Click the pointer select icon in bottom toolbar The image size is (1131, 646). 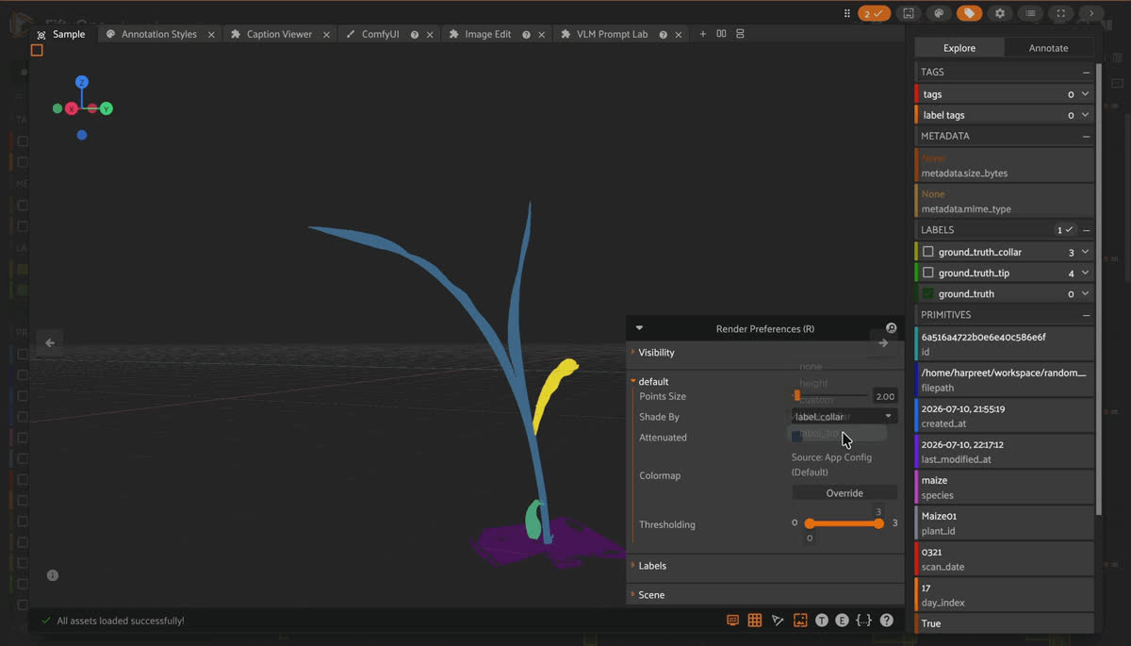(x=778, y=620)
